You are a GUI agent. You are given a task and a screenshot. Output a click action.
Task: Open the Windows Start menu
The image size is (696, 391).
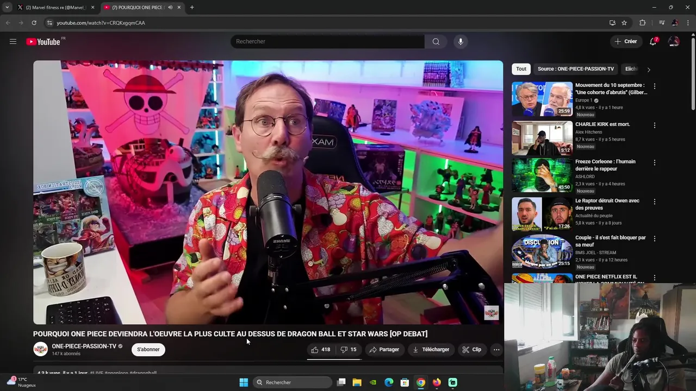(x=244, y=382)
